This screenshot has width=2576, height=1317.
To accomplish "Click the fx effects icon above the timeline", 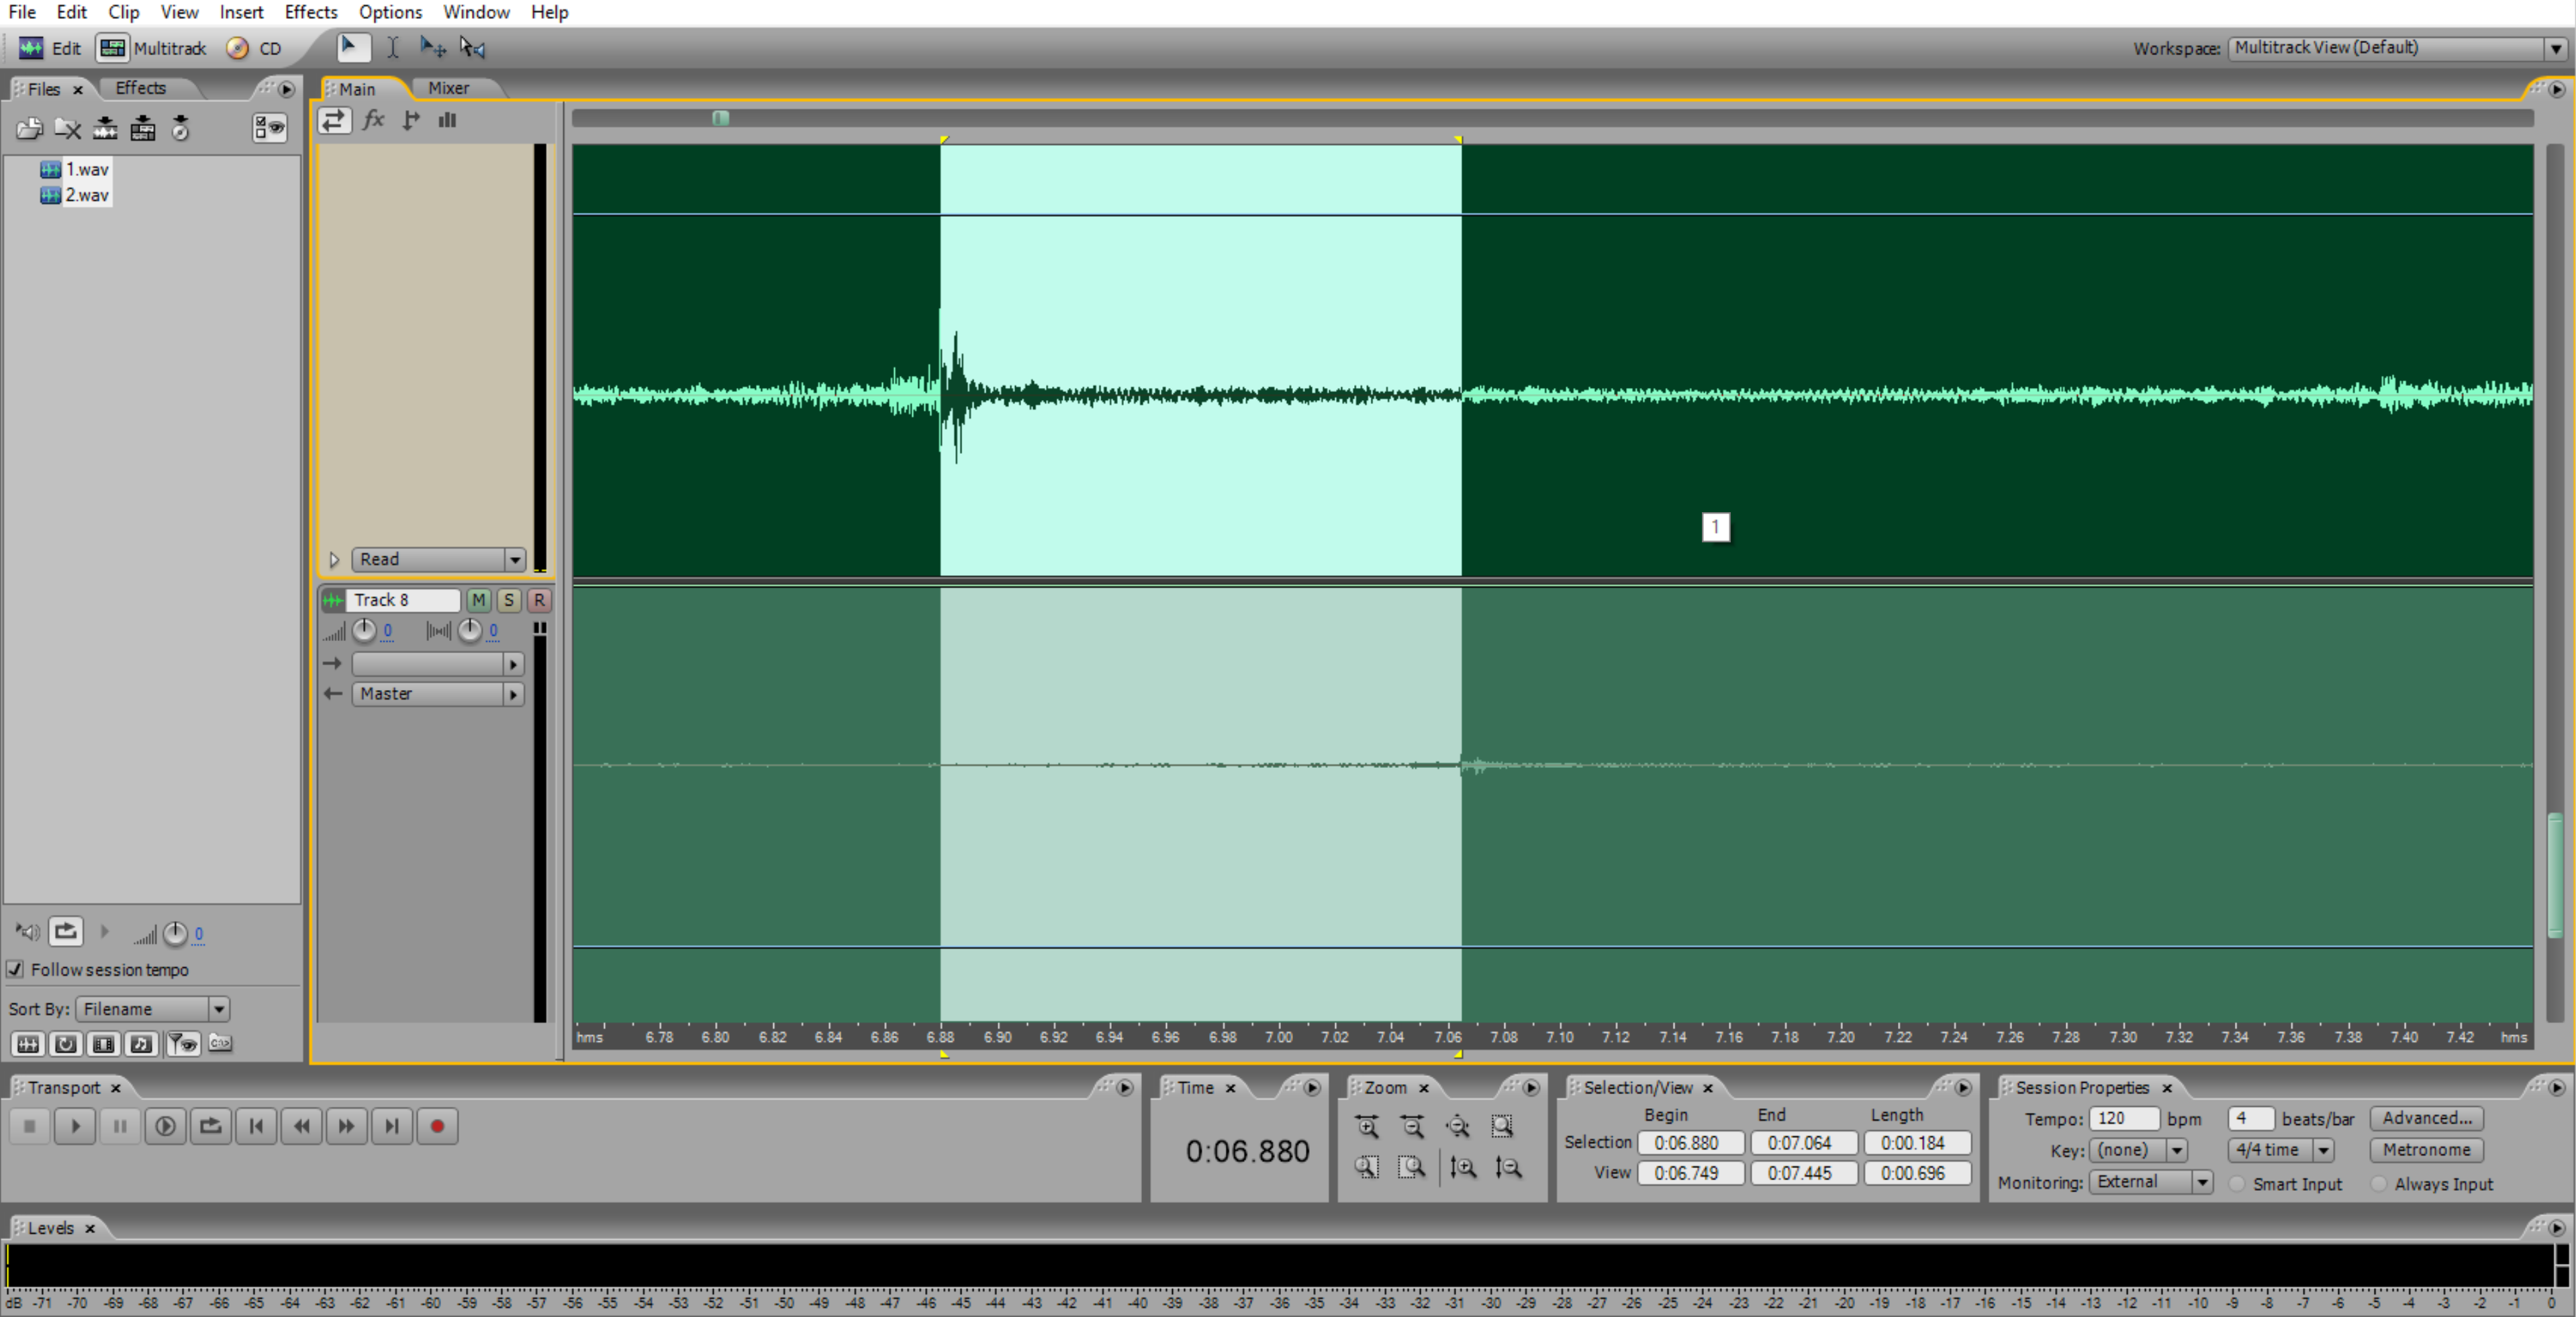I will tap(373, 120).
